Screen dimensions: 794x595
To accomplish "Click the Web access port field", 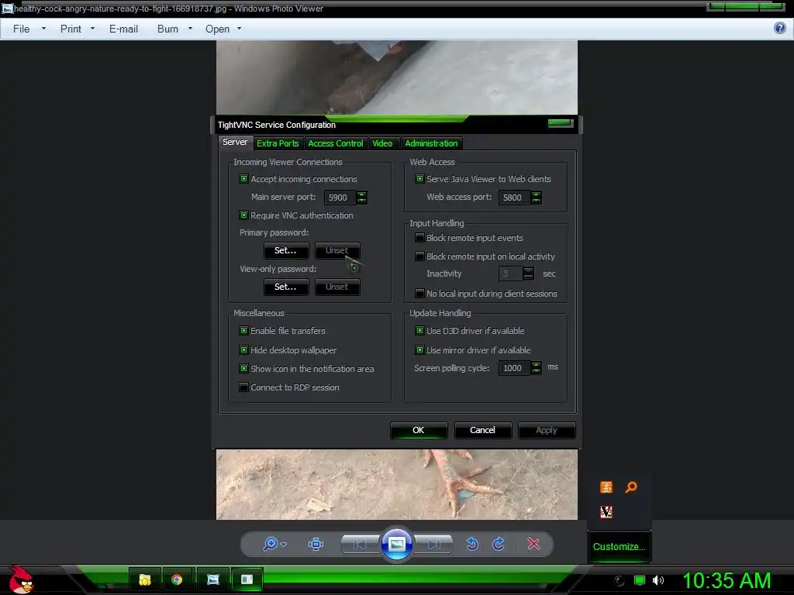I will tap(515, 198).
